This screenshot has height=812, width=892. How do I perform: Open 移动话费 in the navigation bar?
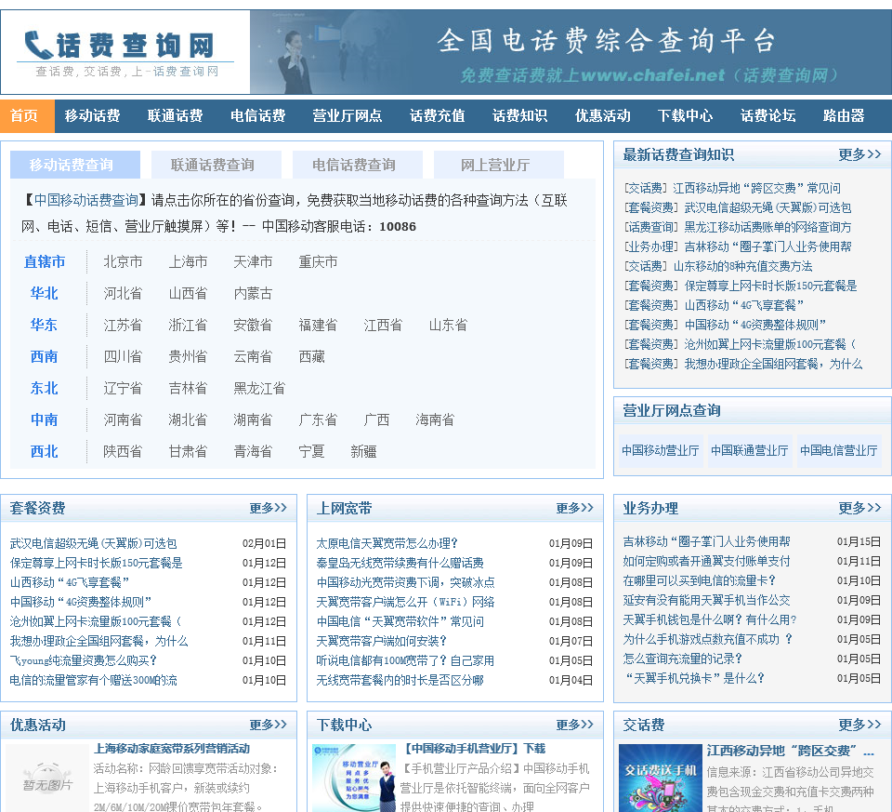(92, 116)
